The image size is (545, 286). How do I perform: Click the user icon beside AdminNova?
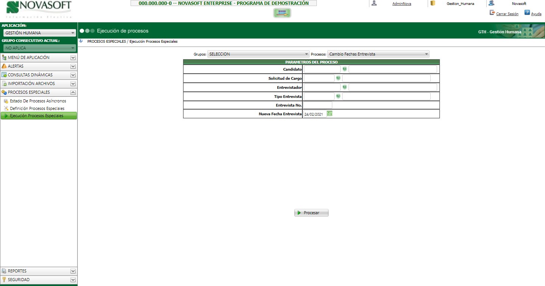(x=374, y=3)
